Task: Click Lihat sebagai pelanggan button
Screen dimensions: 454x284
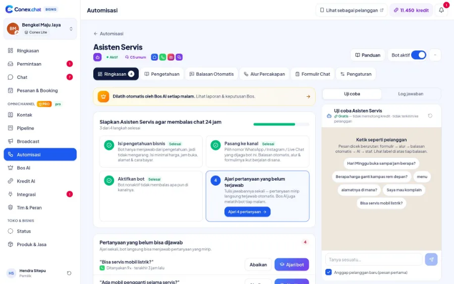Action: click(x=352, y=10)
